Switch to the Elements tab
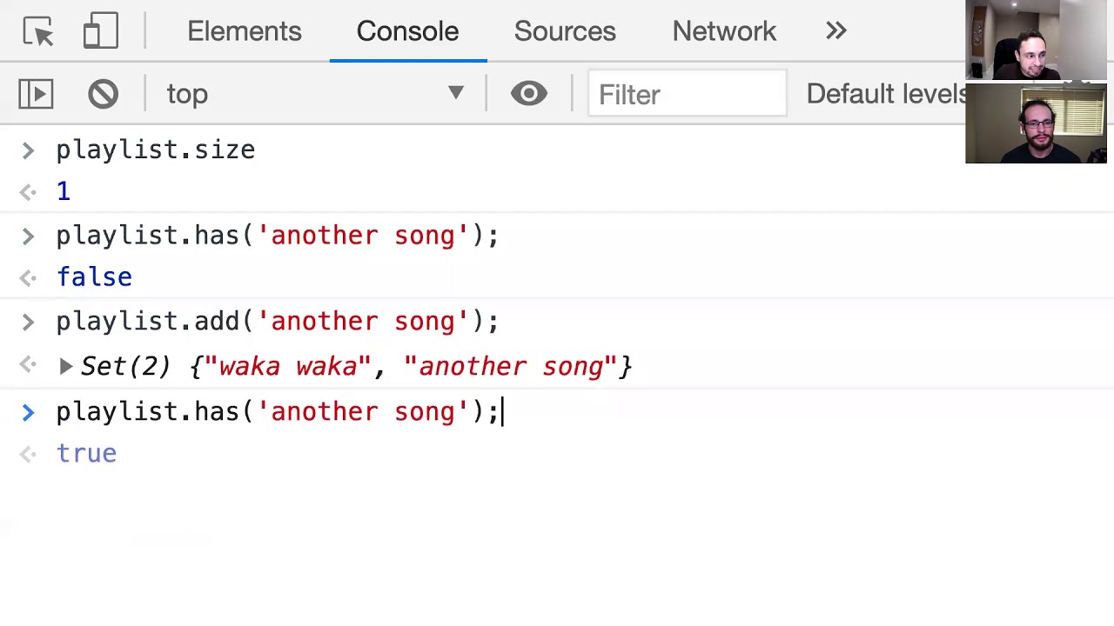Image resolution: width=1114 pixels, height=626 pixels. [244, 31]
